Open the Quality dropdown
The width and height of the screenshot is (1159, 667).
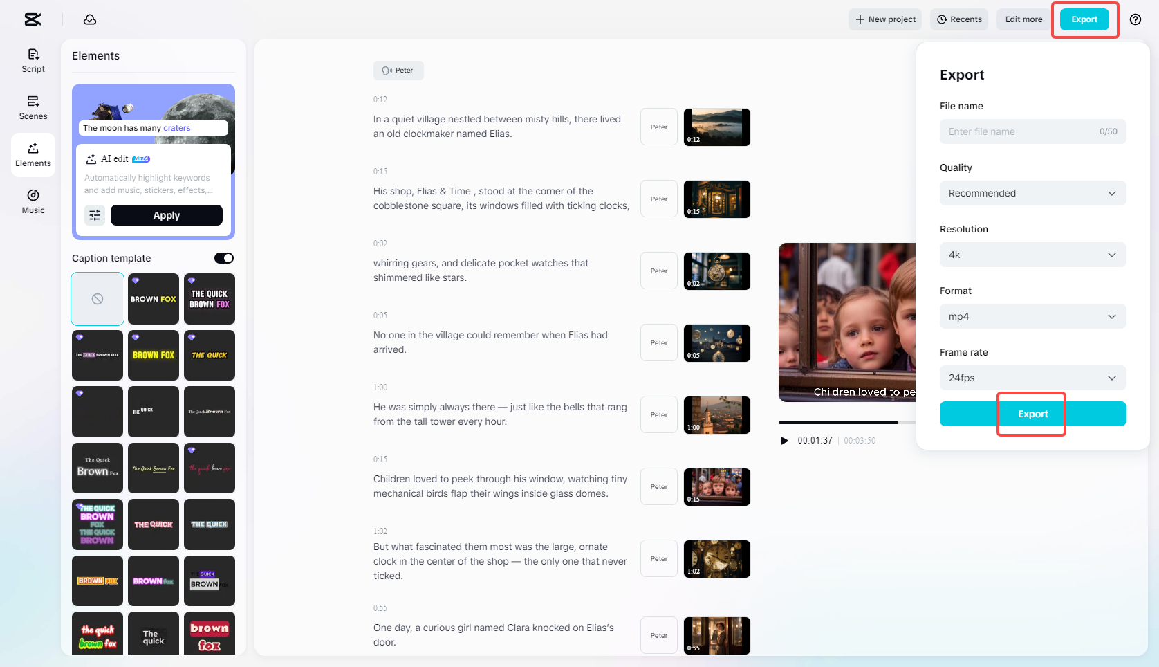[x=1033, y=193]
